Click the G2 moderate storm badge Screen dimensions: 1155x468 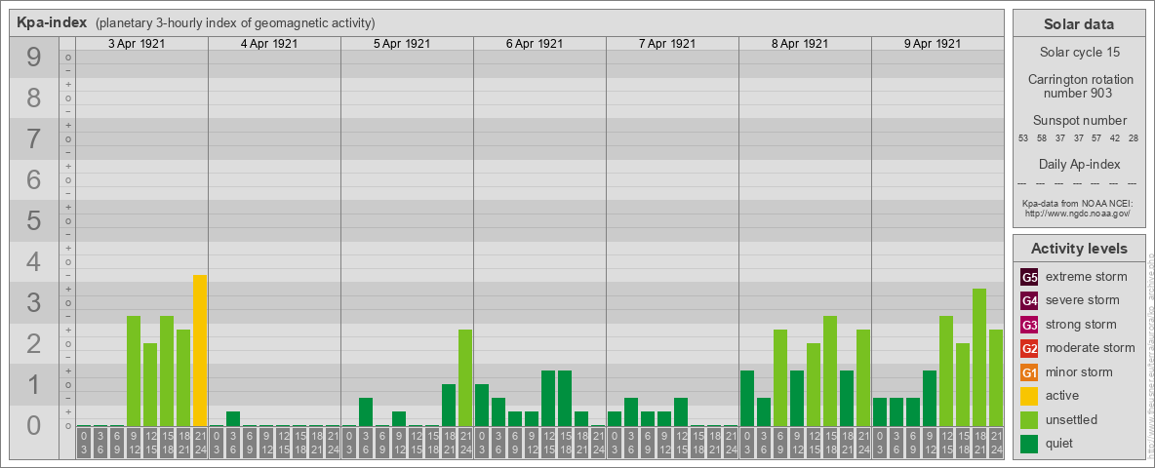click(x=1029, y=348)
